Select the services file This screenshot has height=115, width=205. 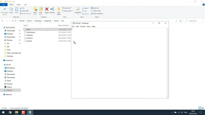(x=29, y=41)
